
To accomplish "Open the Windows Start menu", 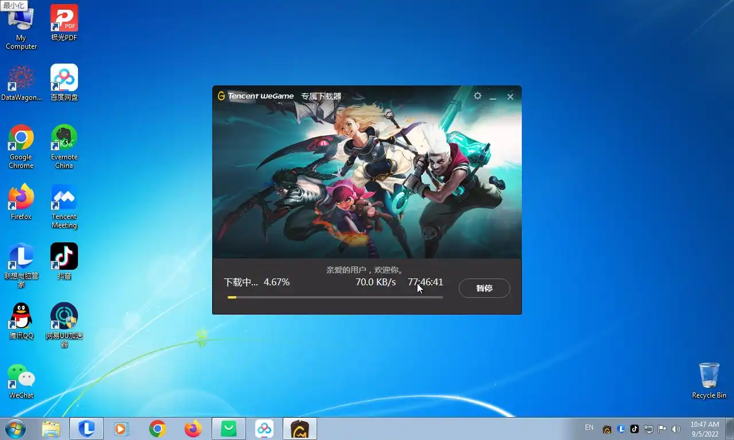I will click(x=15, y=429).
